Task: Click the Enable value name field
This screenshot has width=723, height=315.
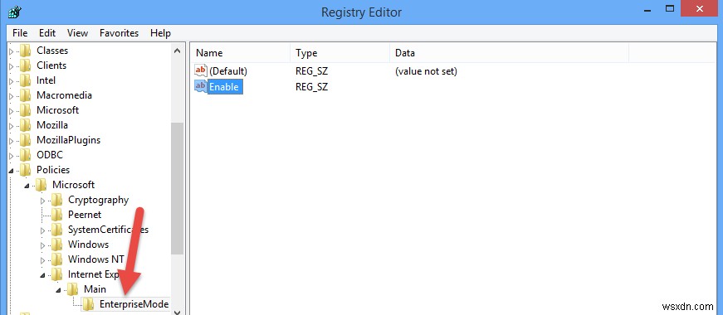Action: click(x=225, y=86)
